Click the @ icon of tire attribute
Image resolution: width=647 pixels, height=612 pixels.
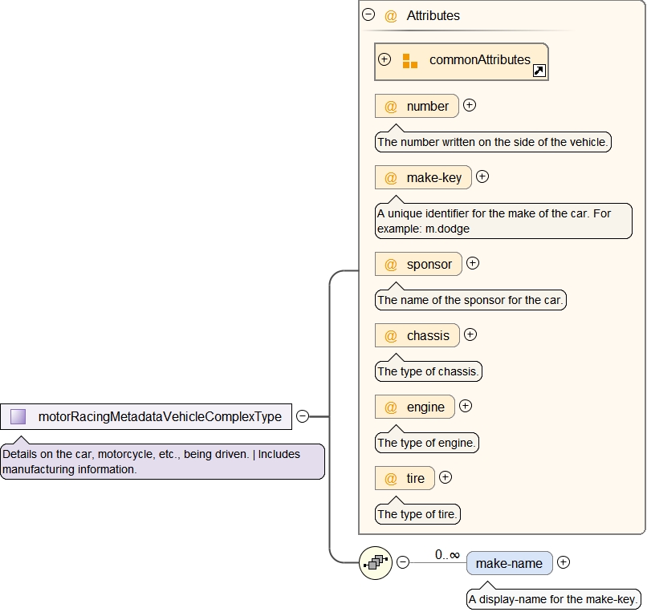(x=391, y=478)
